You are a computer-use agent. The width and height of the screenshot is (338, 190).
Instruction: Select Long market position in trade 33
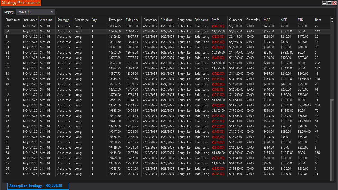pyautogui.click(x=81, y=47)
